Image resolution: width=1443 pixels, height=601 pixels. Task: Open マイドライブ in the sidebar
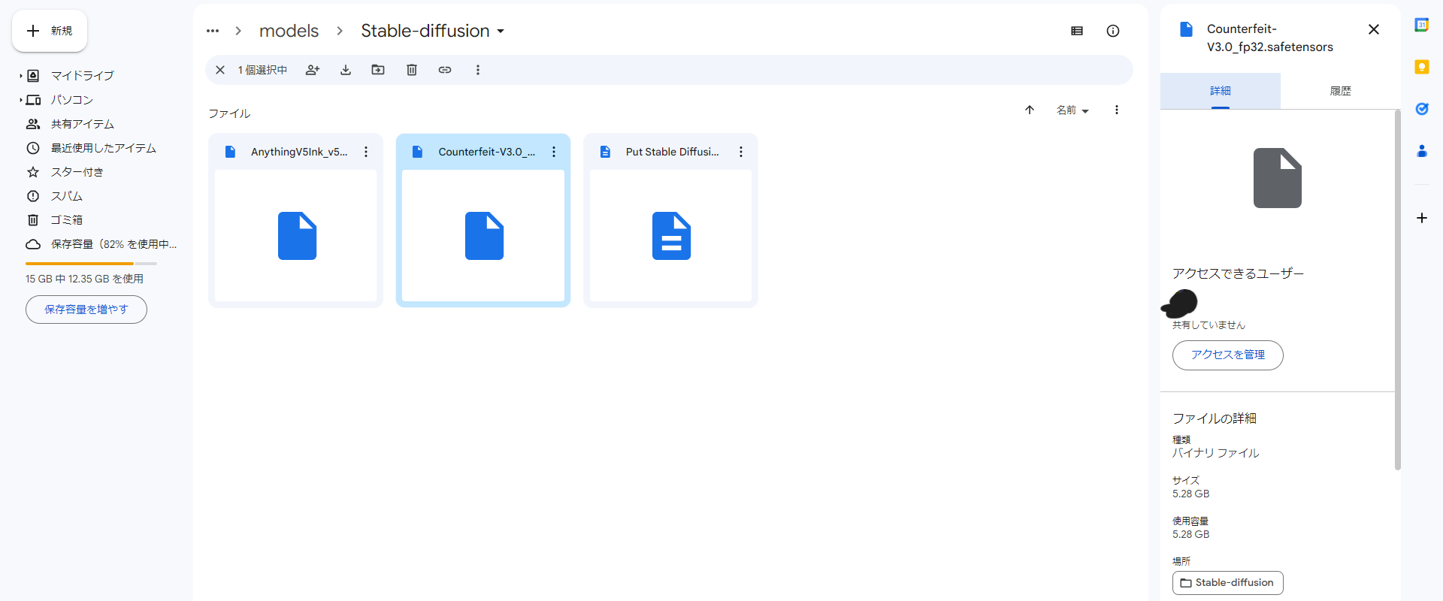pos(82,76)
